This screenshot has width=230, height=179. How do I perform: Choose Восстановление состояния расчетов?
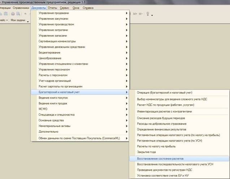tap(179, 159)
